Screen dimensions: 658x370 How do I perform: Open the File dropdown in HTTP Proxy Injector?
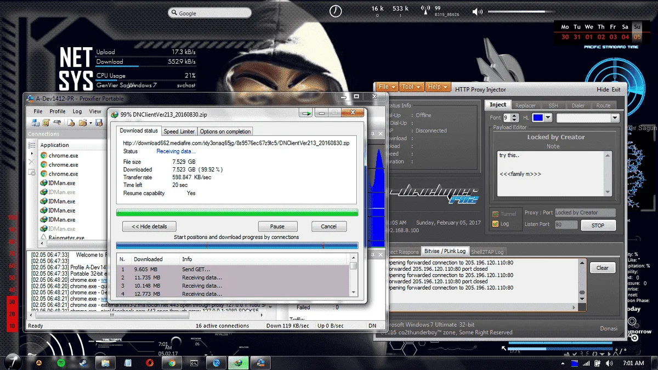[387, 87]
